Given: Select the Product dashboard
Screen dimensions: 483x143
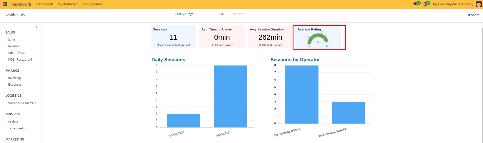Looking at the screenshot, I should (x=14, y=46).
